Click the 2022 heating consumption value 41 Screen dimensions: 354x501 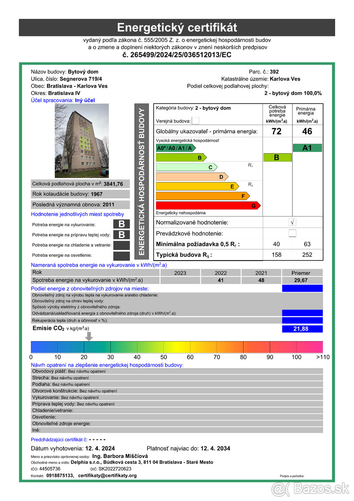pos(221,280)
